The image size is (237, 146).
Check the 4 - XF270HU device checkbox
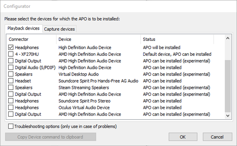tap(11, 54)
